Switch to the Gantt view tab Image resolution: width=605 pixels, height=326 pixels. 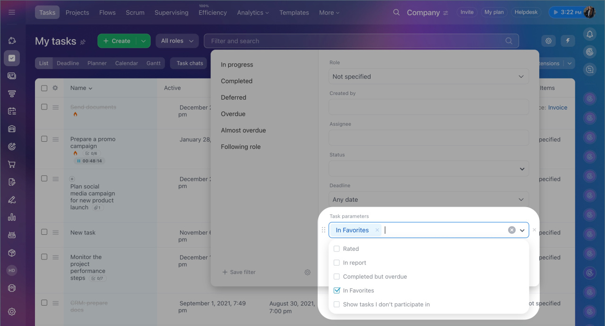(153, 63)
